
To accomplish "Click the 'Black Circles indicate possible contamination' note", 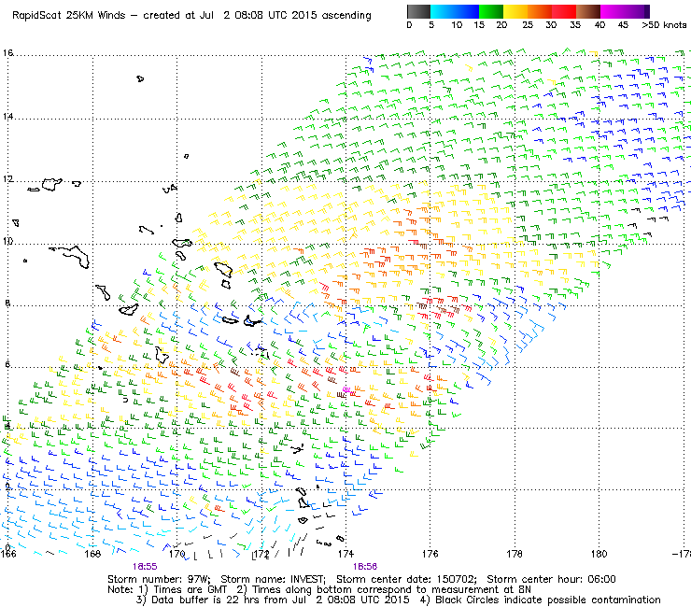I will [548, 600].
